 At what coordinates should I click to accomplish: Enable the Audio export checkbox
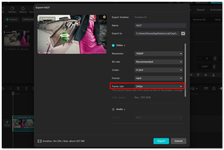coord(113,109)
